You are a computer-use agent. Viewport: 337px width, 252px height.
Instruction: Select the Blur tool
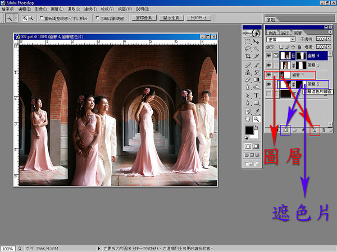click(x=248, y=87)
